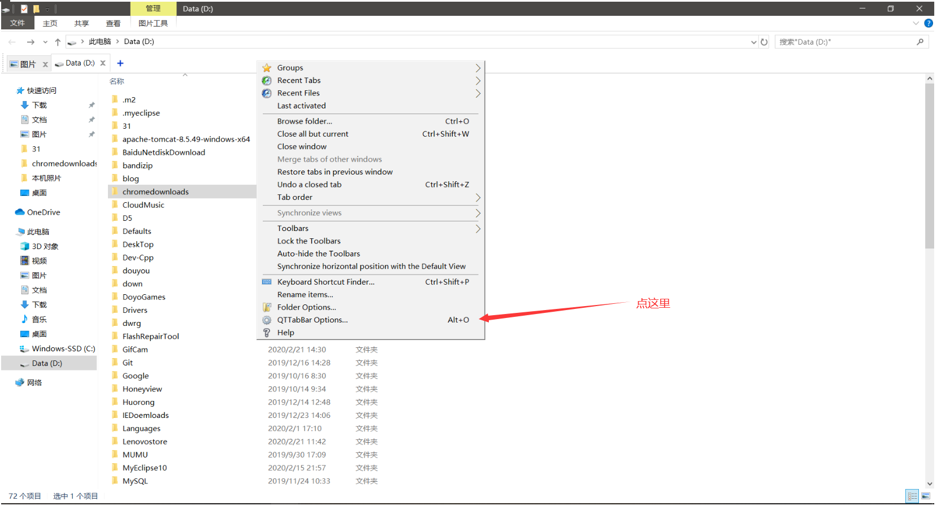Screen dimensions: 937x510
Task: Click the search magnifier icon
Action: click(920, 42)
